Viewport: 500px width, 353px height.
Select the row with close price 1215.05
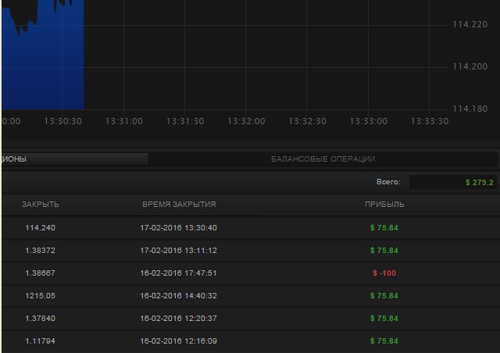(x=41, y=296)
